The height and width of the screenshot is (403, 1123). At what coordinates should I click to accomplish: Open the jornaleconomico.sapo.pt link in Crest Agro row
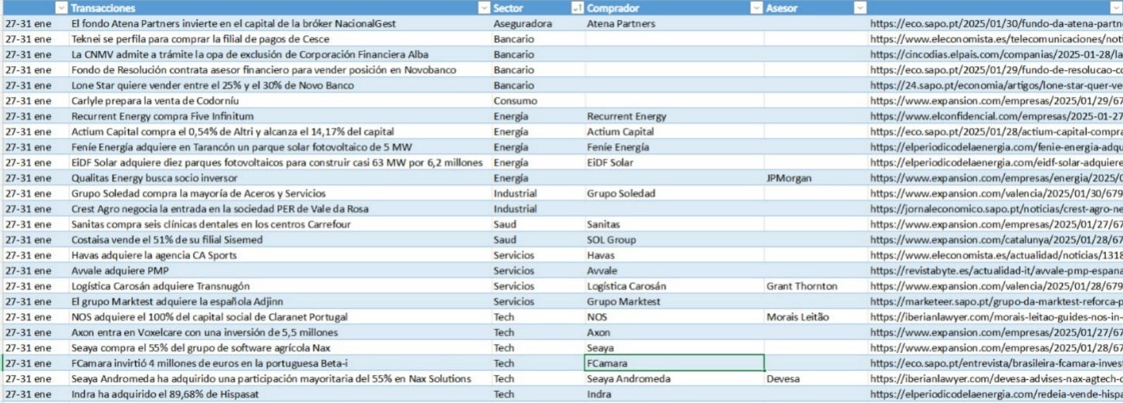click(x=996, y=209)
